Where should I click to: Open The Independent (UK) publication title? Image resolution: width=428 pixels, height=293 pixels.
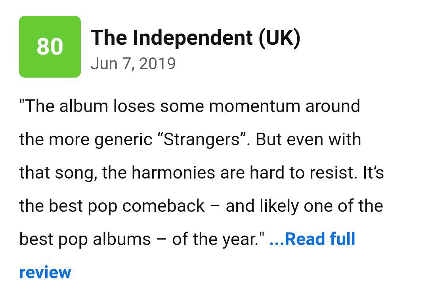pyautogui.click(x=195, y=37)
